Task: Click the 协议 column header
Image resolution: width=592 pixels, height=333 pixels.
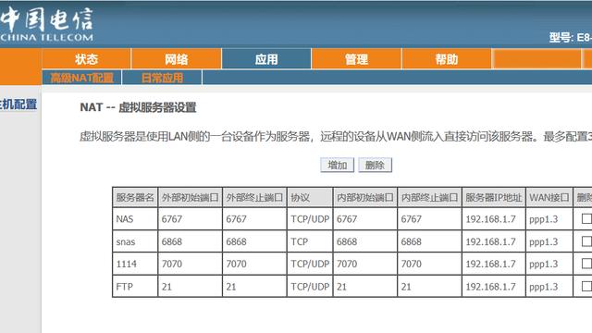Action: (310, 197)
